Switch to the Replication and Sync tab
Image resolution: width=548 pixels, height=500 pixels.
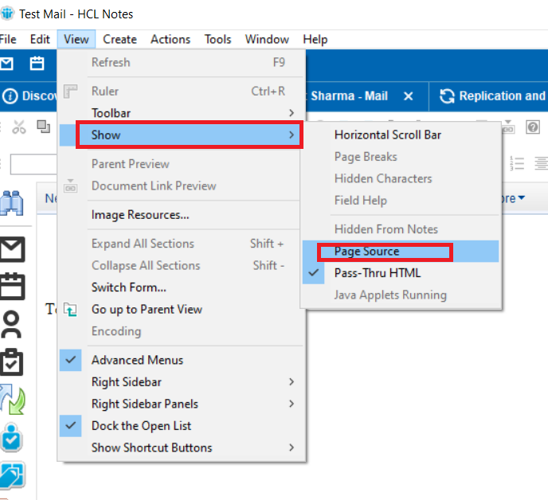(492, 96)
